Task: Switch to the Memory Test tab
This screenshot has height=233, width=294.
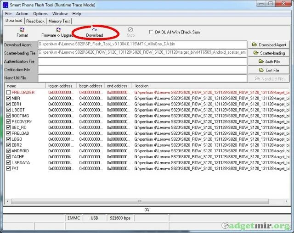Action: (59, 21)
